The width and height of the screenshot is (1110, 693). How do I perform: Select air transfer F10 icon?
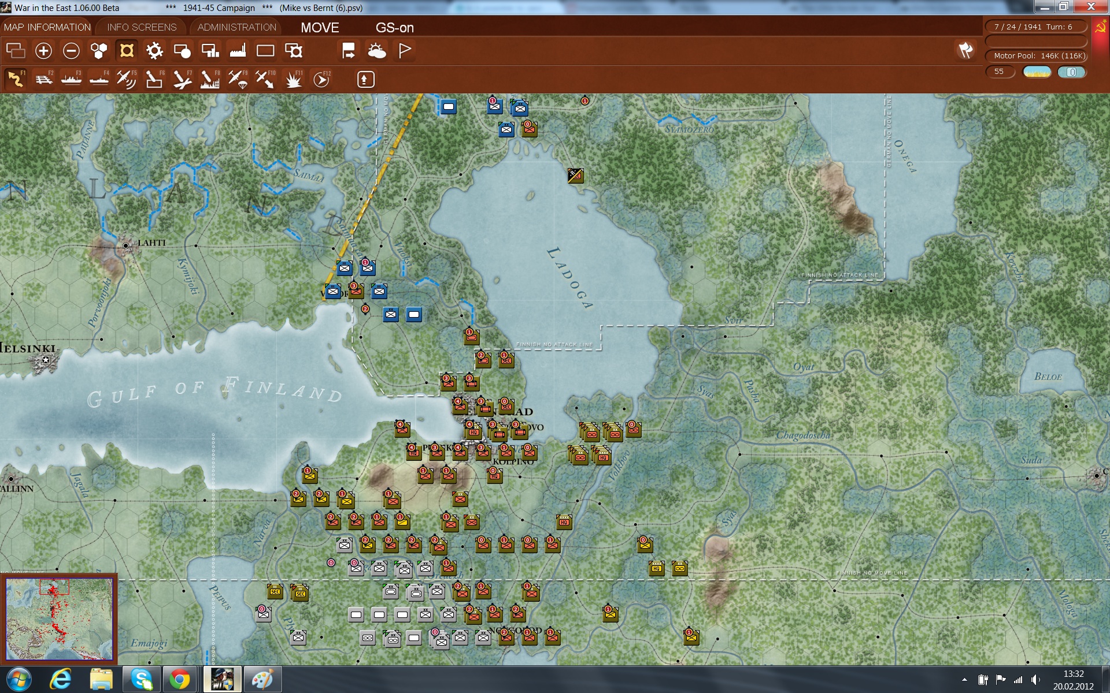click(265, 79)
